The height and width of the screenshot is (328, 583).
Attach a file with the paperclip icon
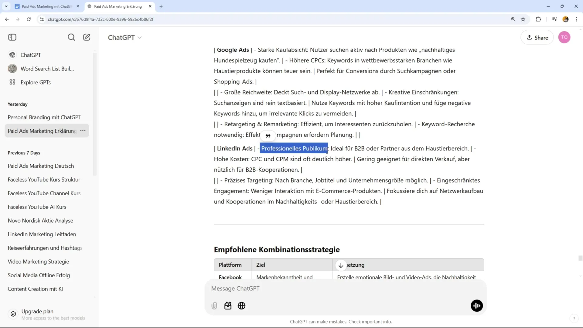214,306
